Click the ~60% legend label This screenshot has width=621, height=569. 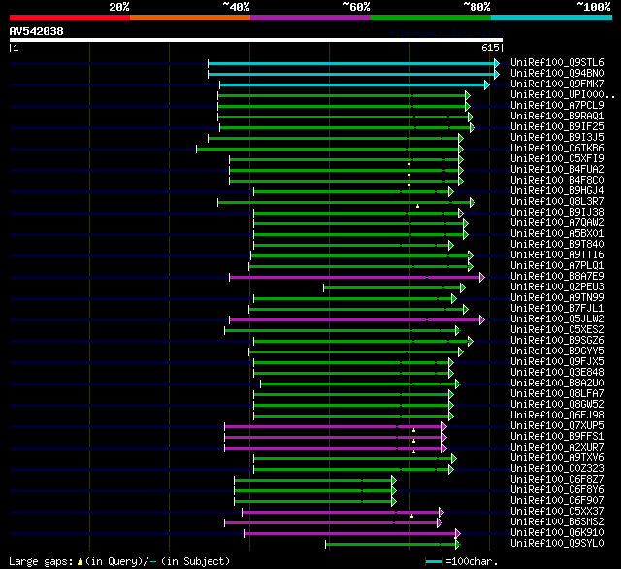pyautogui.click(x=356, y=7)
